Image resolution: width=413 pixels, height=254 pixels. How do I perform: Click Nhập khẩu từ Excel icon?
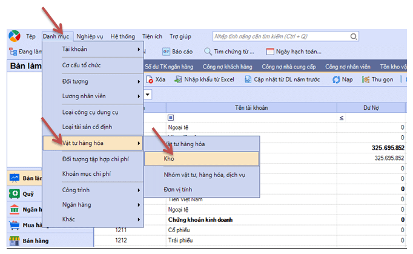[179, 79]
